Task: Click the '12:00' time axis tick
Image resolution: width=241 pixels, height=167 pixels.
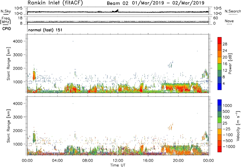Action: [118, 161]
